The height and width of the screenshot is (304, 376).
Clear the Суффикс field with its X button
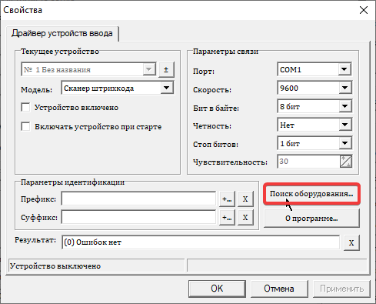tap(245, 218)
